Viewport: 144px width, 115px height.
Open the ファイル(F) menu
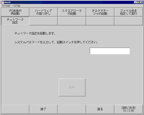pos(6,6)
